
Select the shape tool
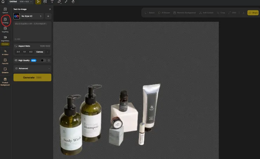(x=59, y=2)
